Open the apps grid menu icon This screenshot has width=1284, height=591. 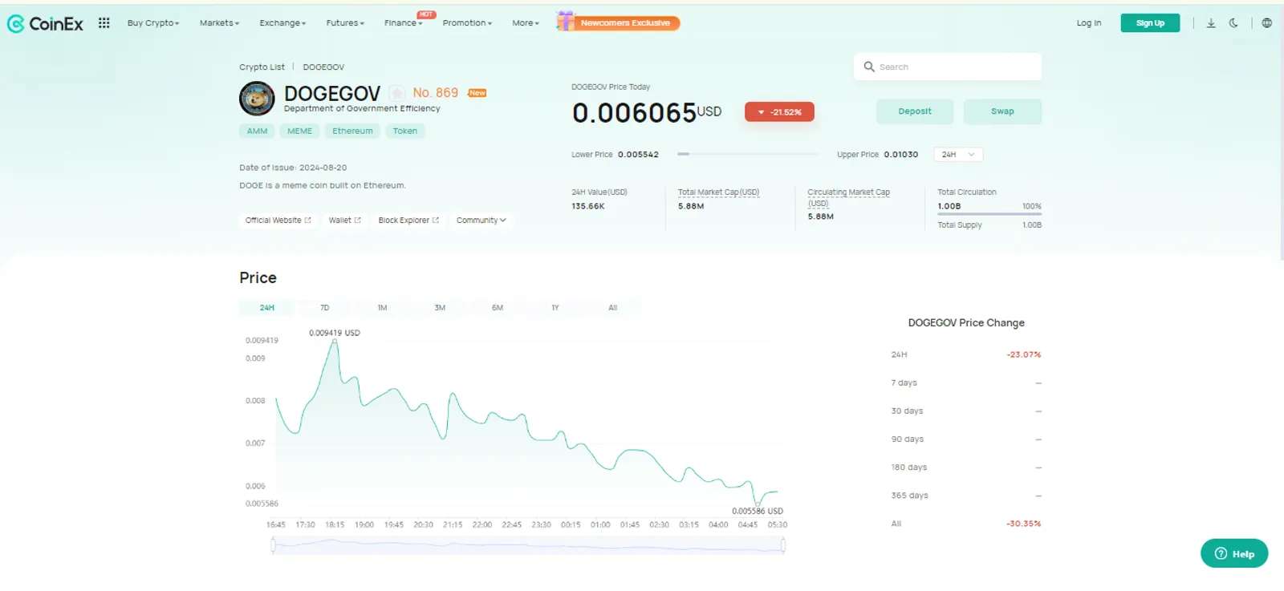click(x=104, y=23)
